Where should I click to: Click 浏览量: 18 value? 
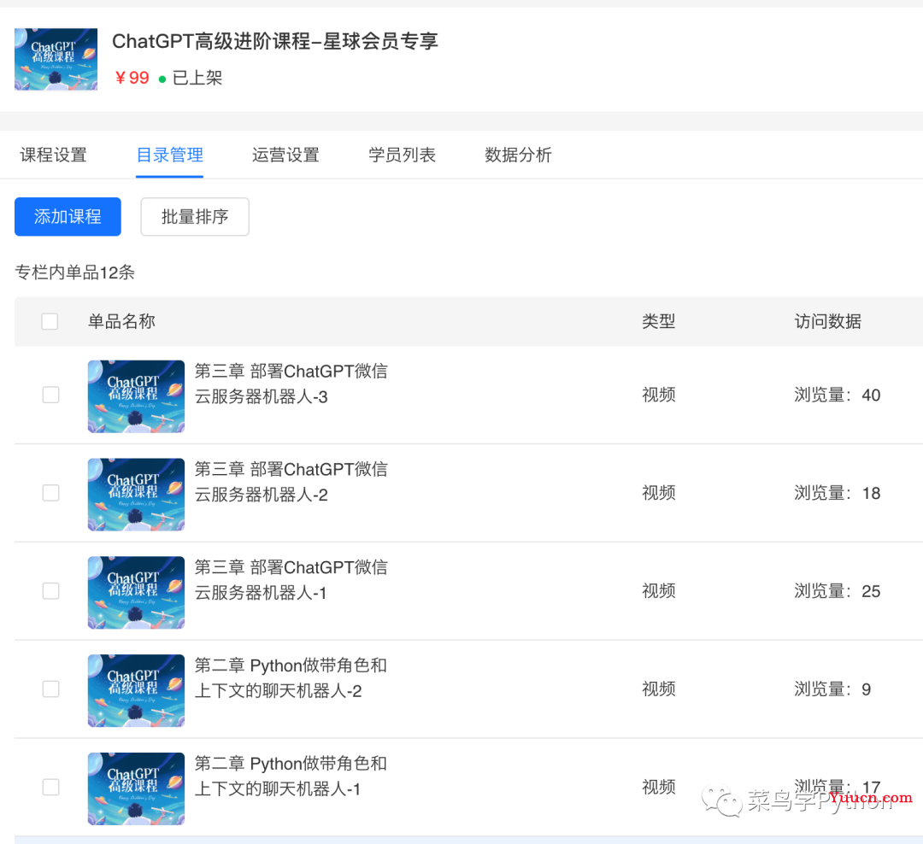click(837, 493)
